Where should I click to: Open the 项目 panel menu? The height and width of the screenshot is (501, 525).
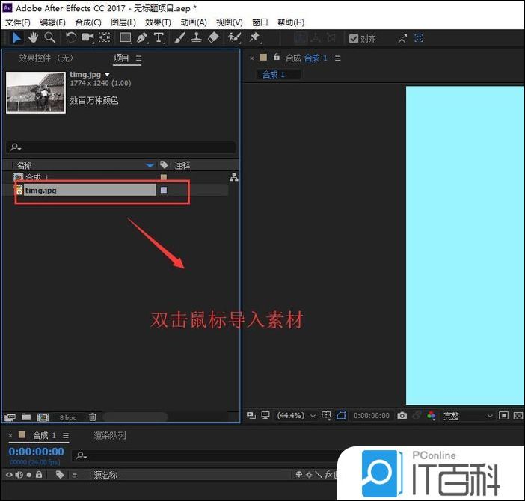coord(138,58)
